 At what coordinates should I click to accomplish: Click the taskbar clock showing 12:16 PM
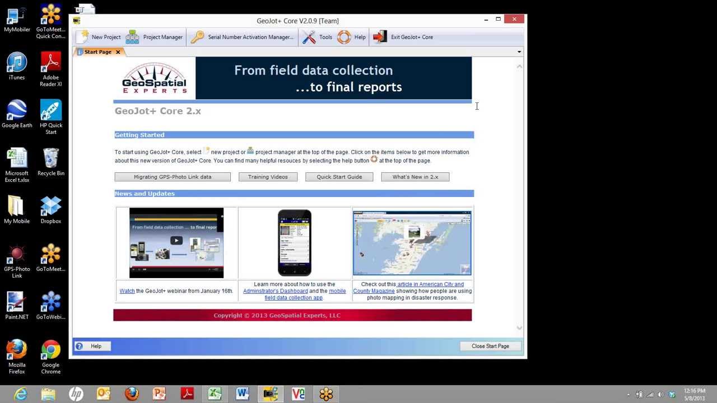click(x=695, y=395)
